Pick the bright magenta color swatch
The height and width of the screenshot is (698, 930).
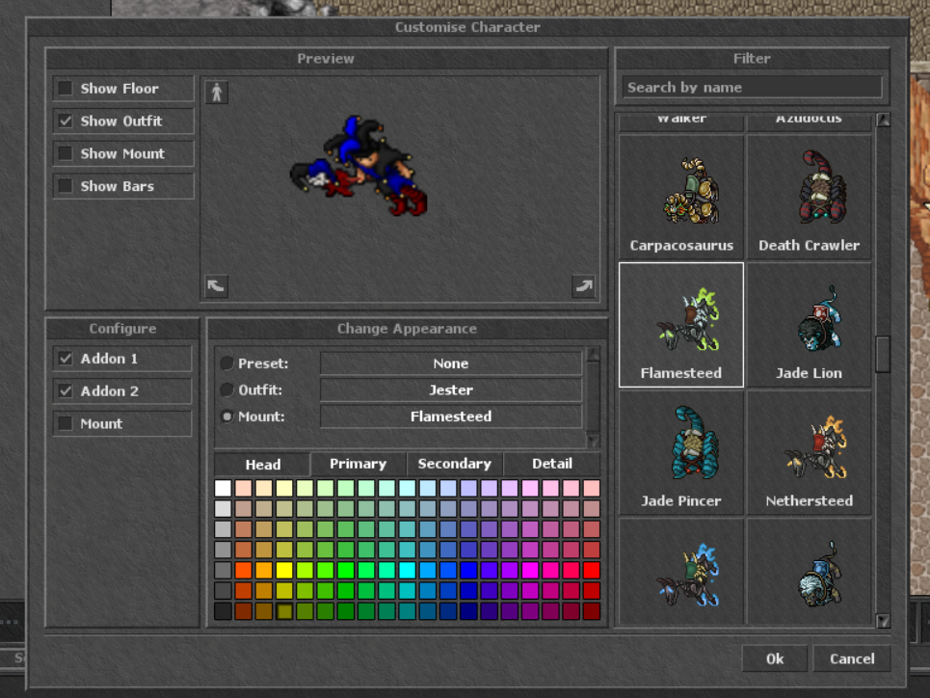[530, 571]
